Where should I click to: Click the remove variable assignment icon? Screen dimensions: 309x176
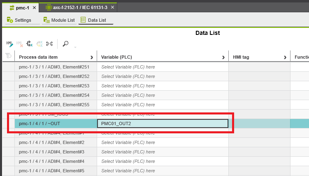coord(29,43)
